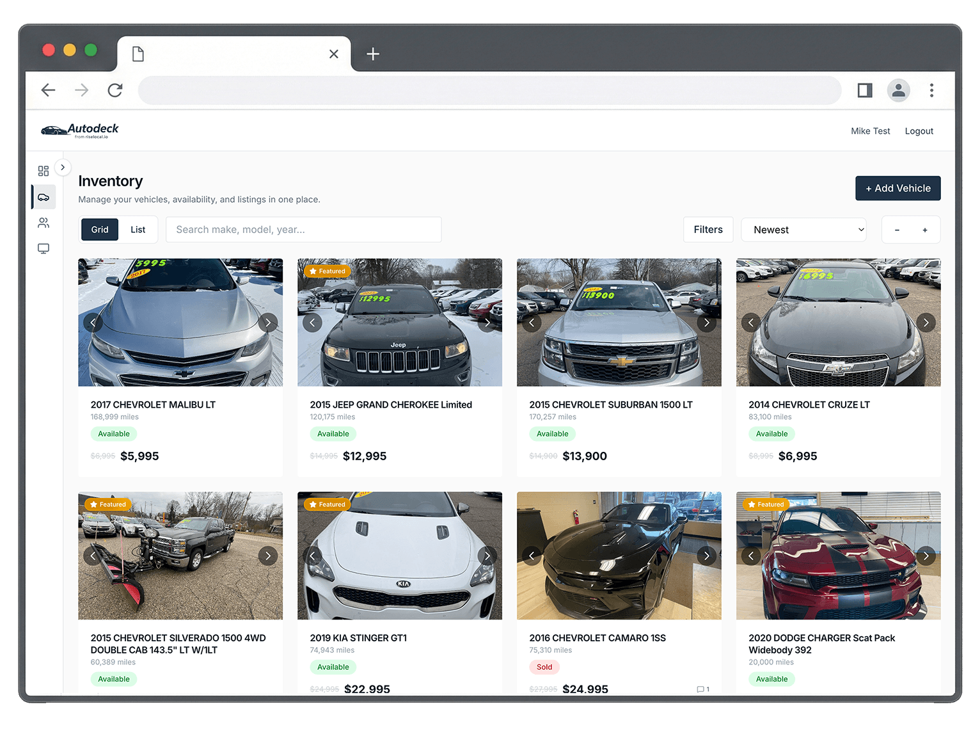Click the Add Vehicle button
This screenshot has height=729, width=980.
(x=897, y=188)
